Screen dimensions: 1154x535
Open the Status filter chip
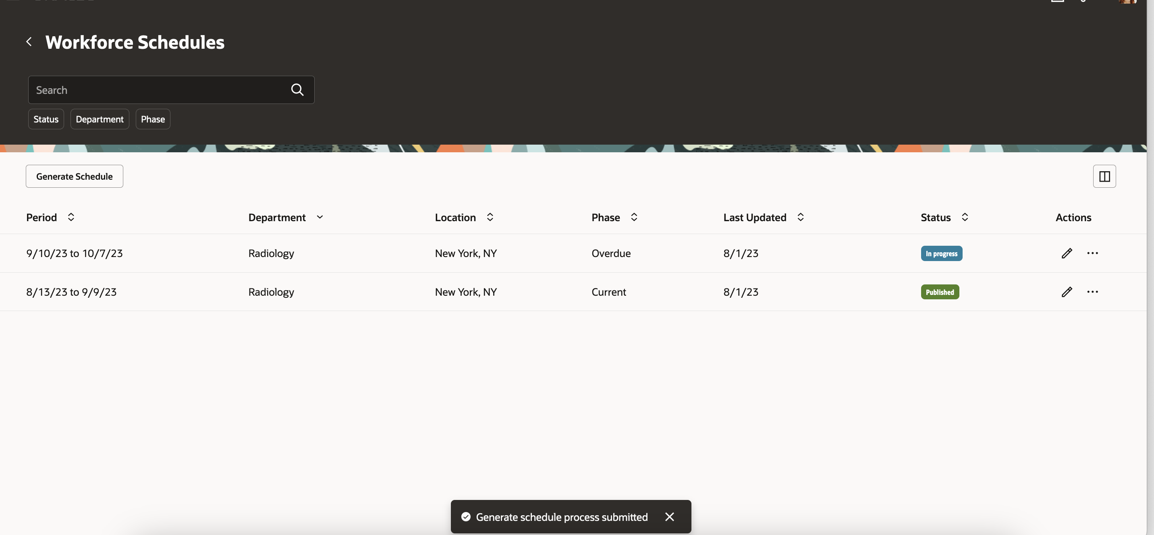(x=46, y=119)
